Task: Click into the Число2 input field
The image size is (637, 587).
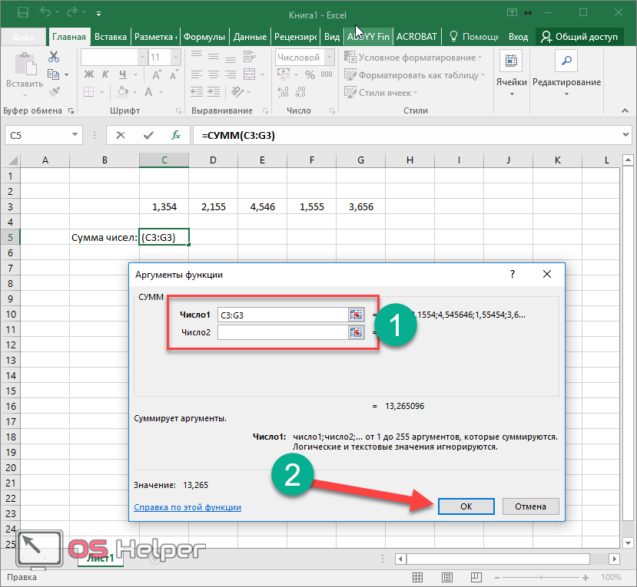Action: (282, 332)
